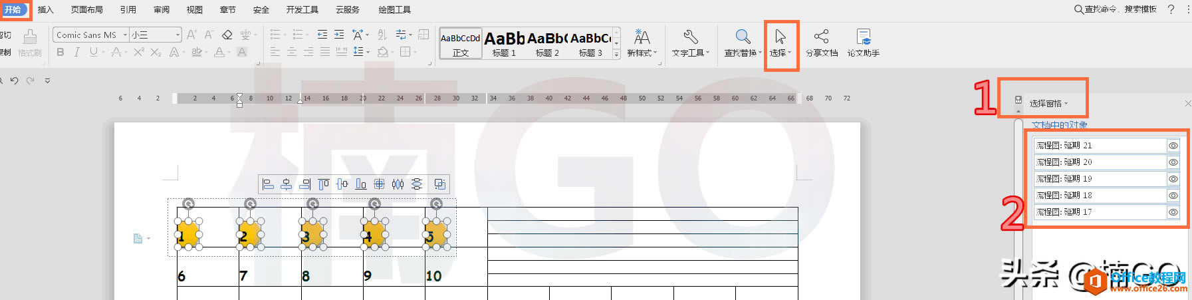1192x300 pixels.
Task: Open Share Document (分享文档)
Action: pos(822,43)
